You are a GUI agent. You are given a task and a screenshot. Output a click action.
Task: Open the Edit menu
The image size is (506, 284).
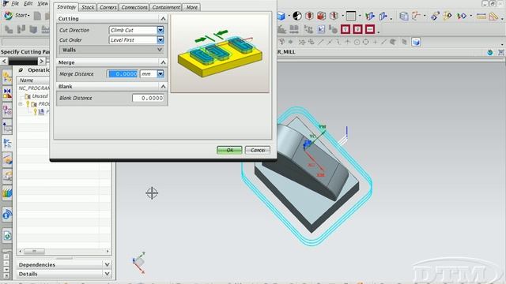28,3
